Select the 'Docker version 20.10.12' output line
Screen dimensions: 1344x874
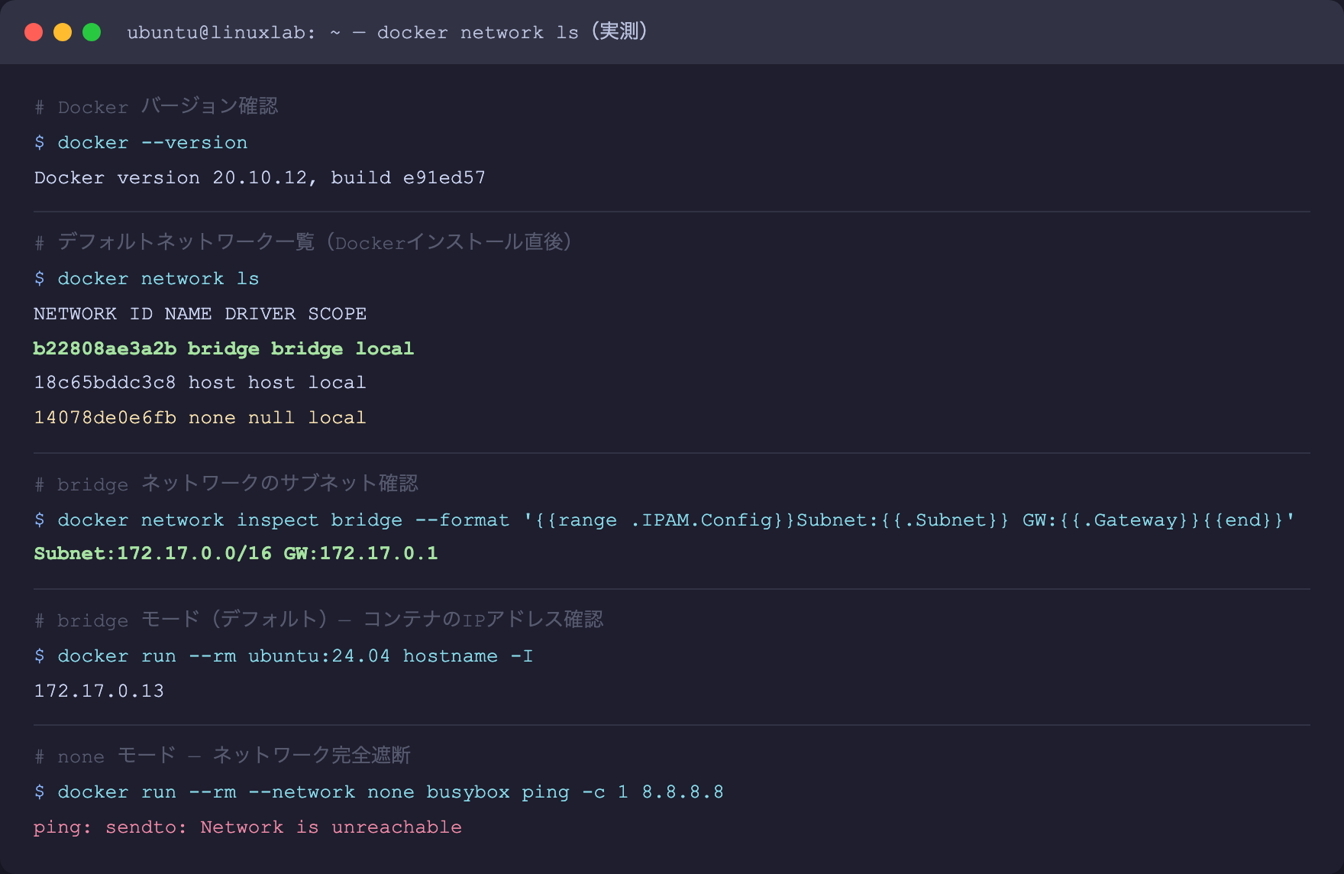(x=260, y=178)
